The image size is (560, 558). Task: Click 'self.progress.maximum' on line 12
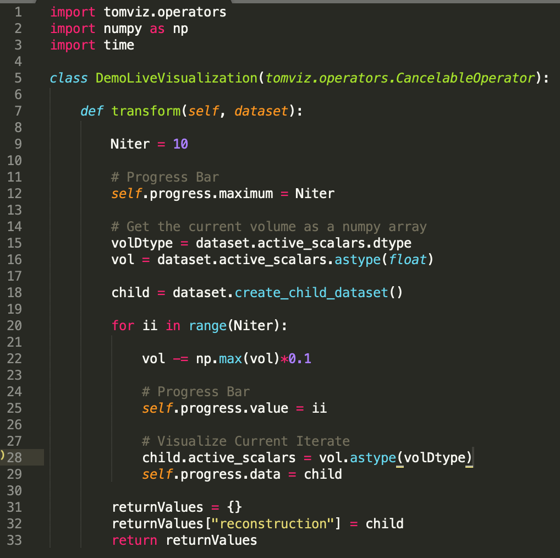(x=192, y=194)
